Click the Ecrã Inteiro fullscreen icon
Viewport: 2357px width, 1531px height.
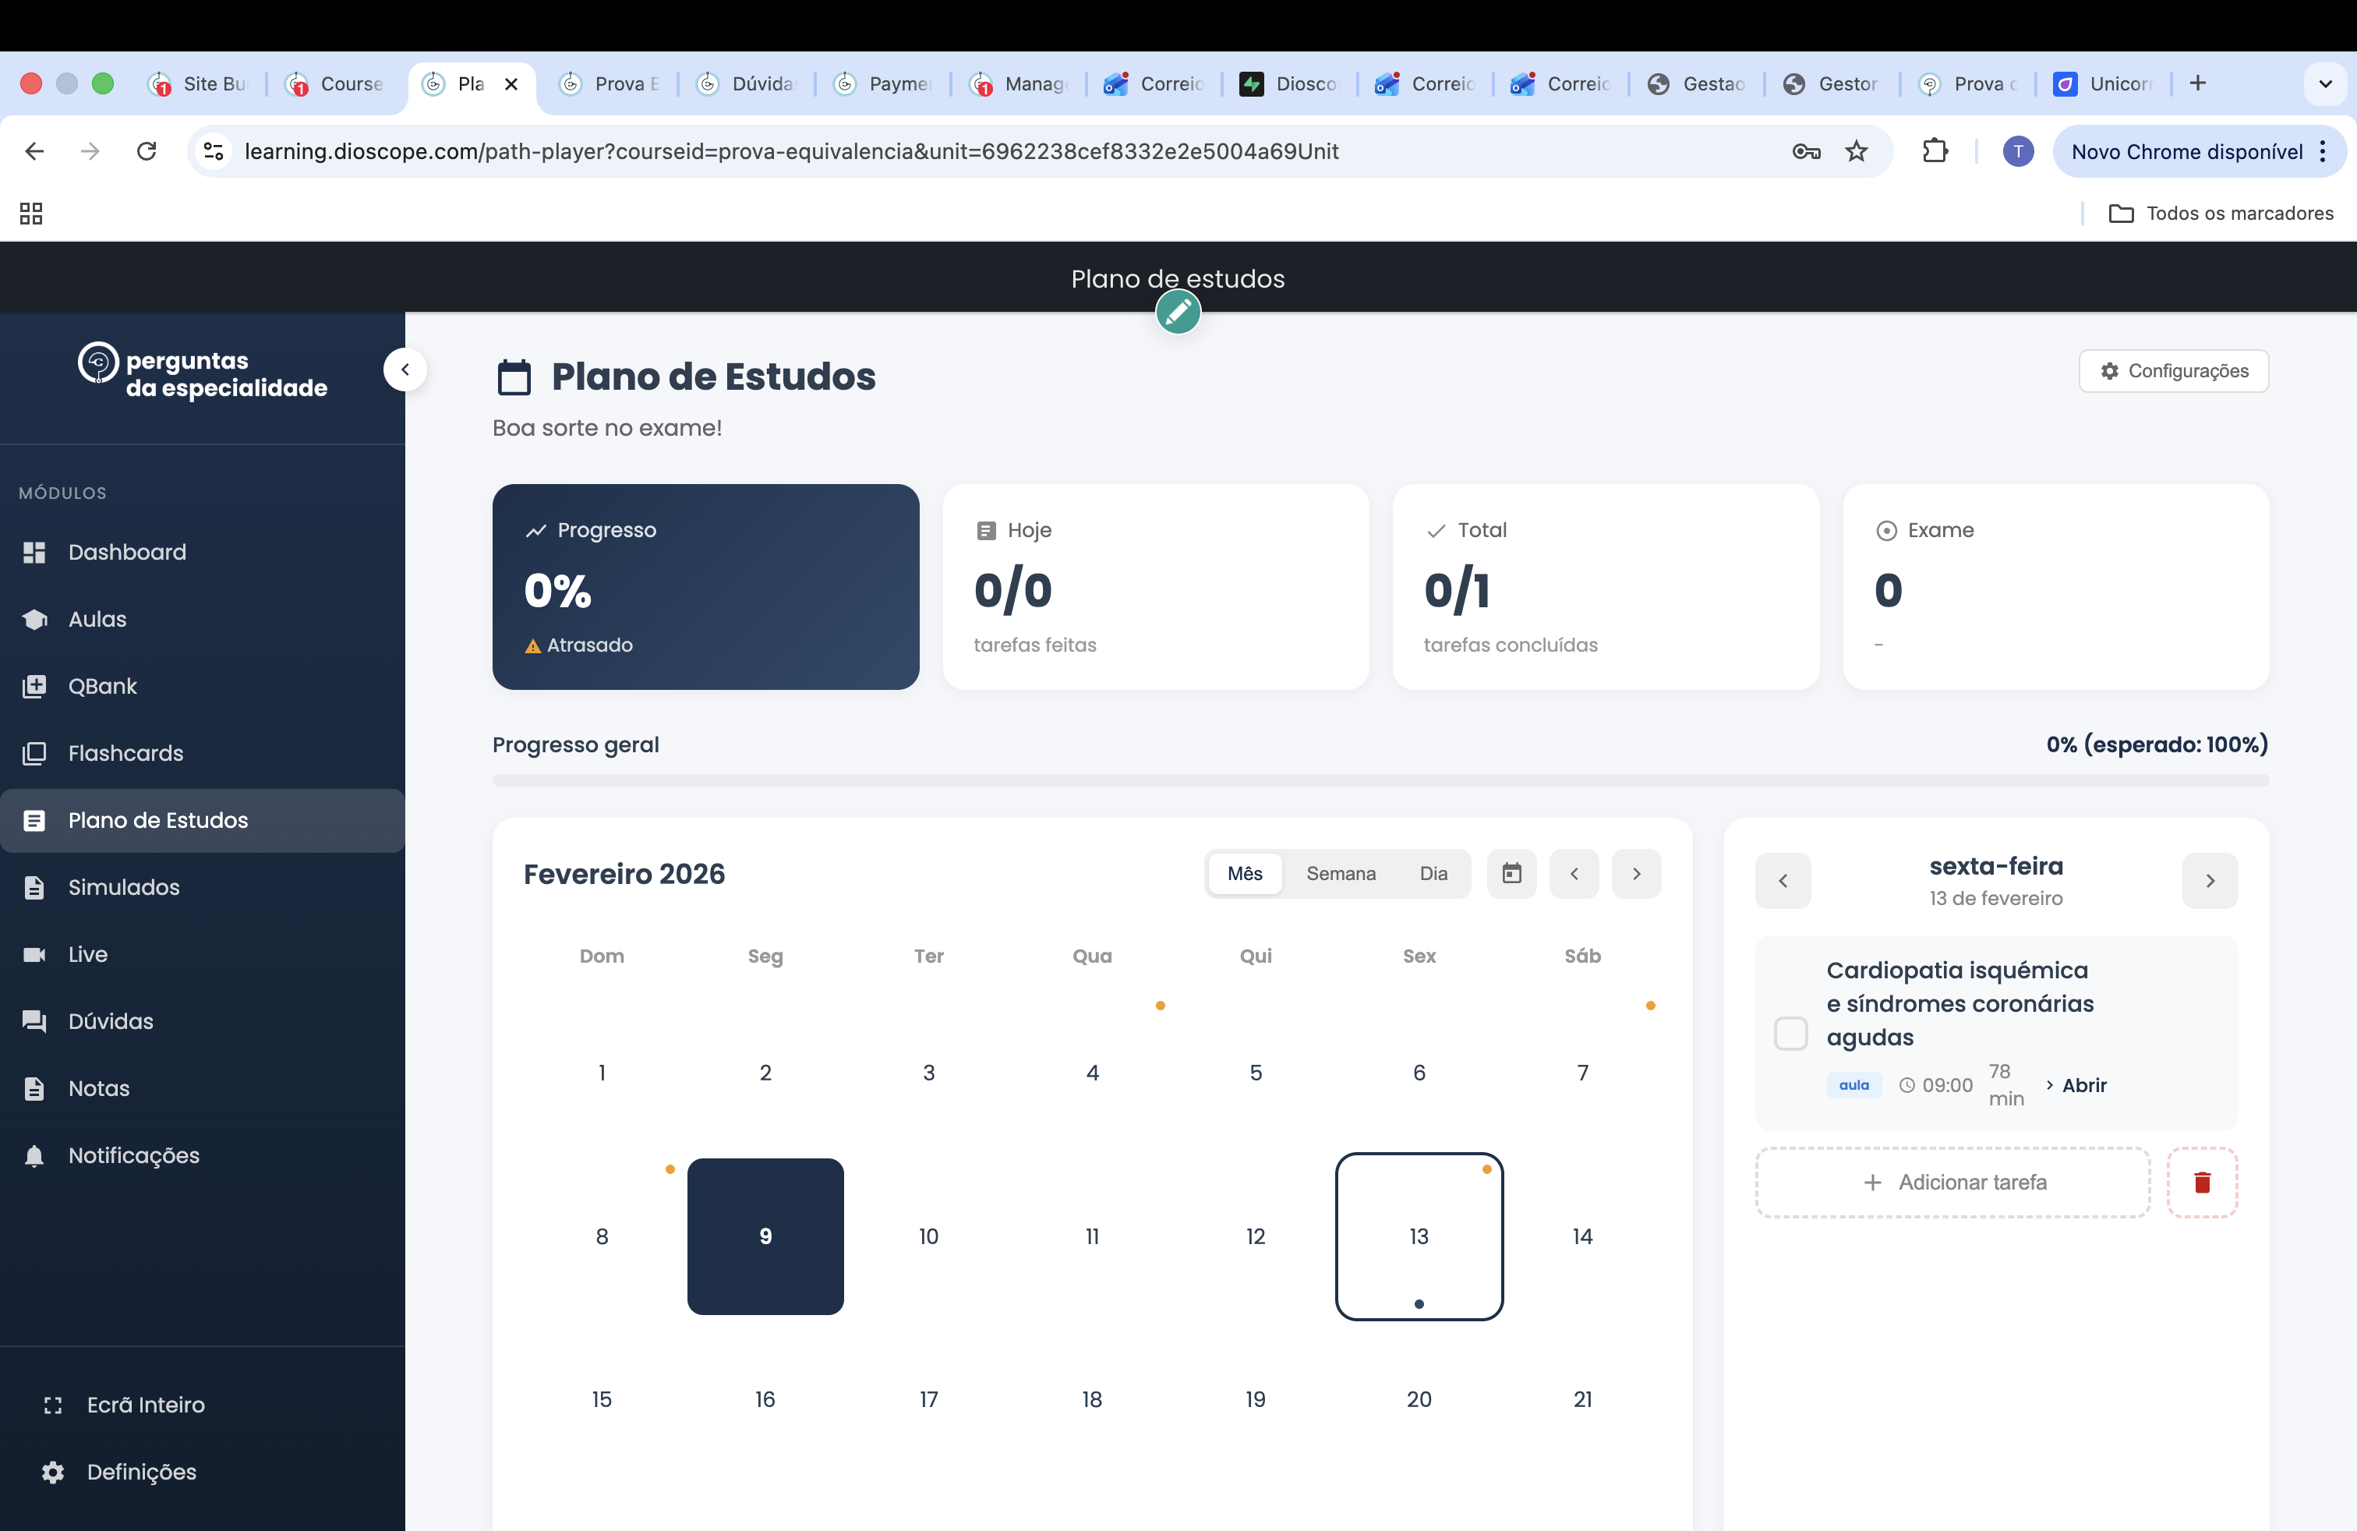click(x=54, y=1405)
